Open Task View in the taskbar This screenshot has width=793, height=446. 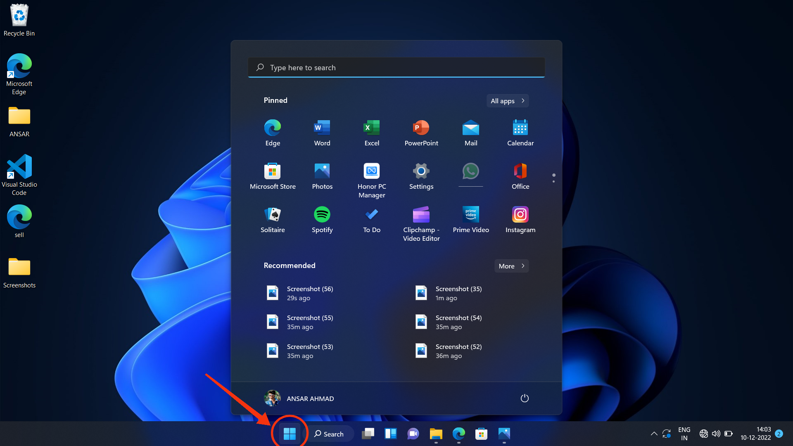368,434
